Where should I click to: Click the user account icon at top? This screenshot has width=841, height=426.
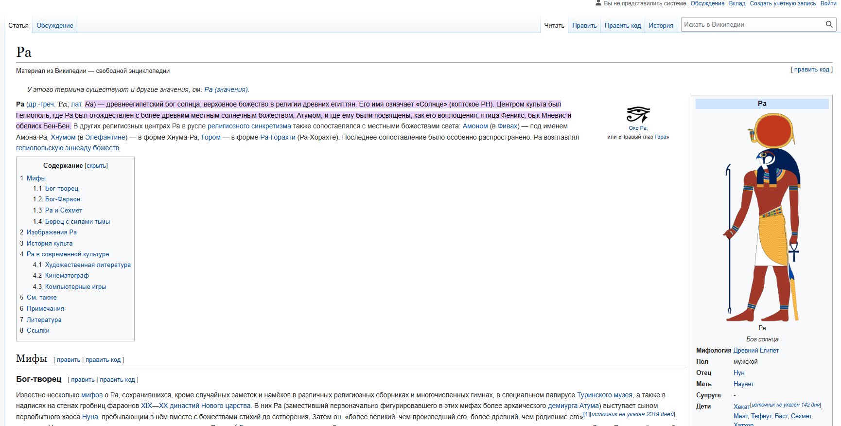click(598, 3)
